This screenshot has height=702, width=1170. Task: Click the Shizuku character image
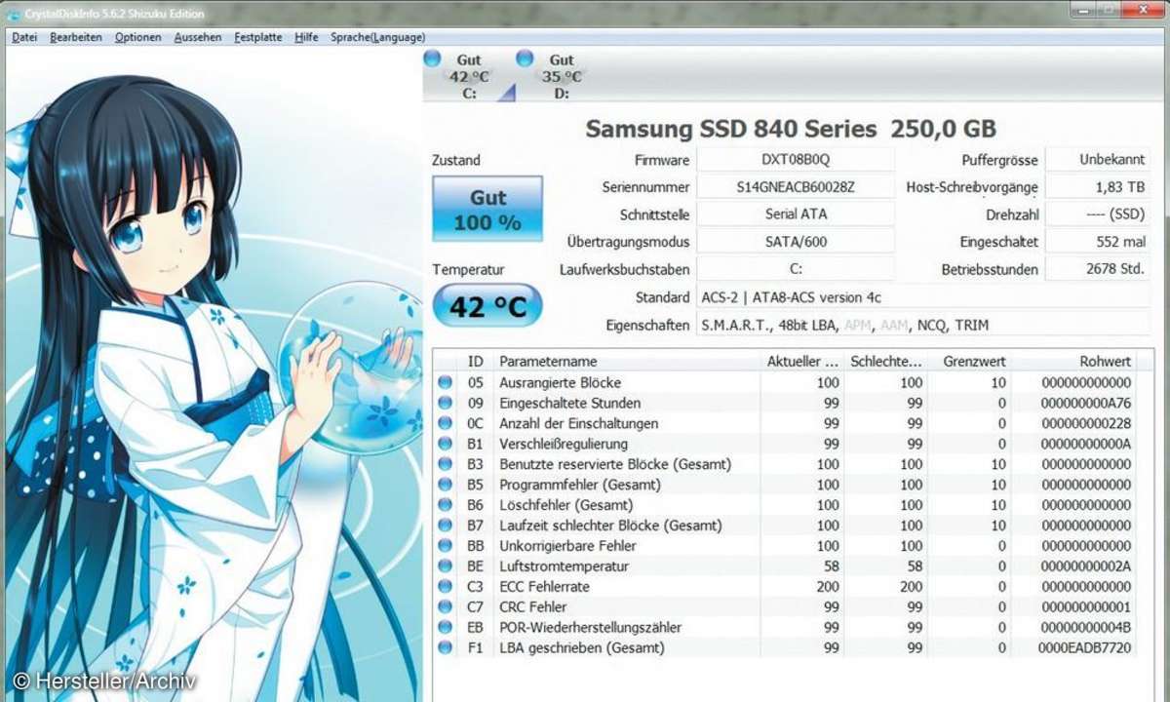[x=214, y=375]
